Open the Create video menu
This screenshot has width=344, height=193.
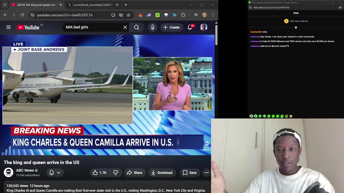(x=171, y=27)
